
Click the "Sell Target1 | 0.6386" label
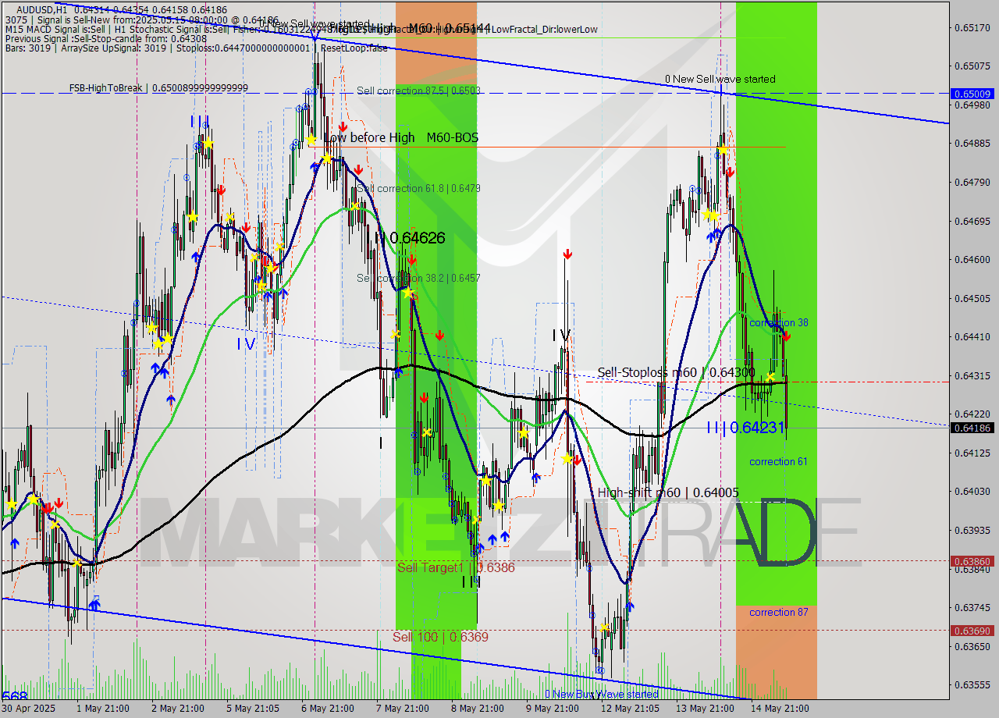pos(457,568)
